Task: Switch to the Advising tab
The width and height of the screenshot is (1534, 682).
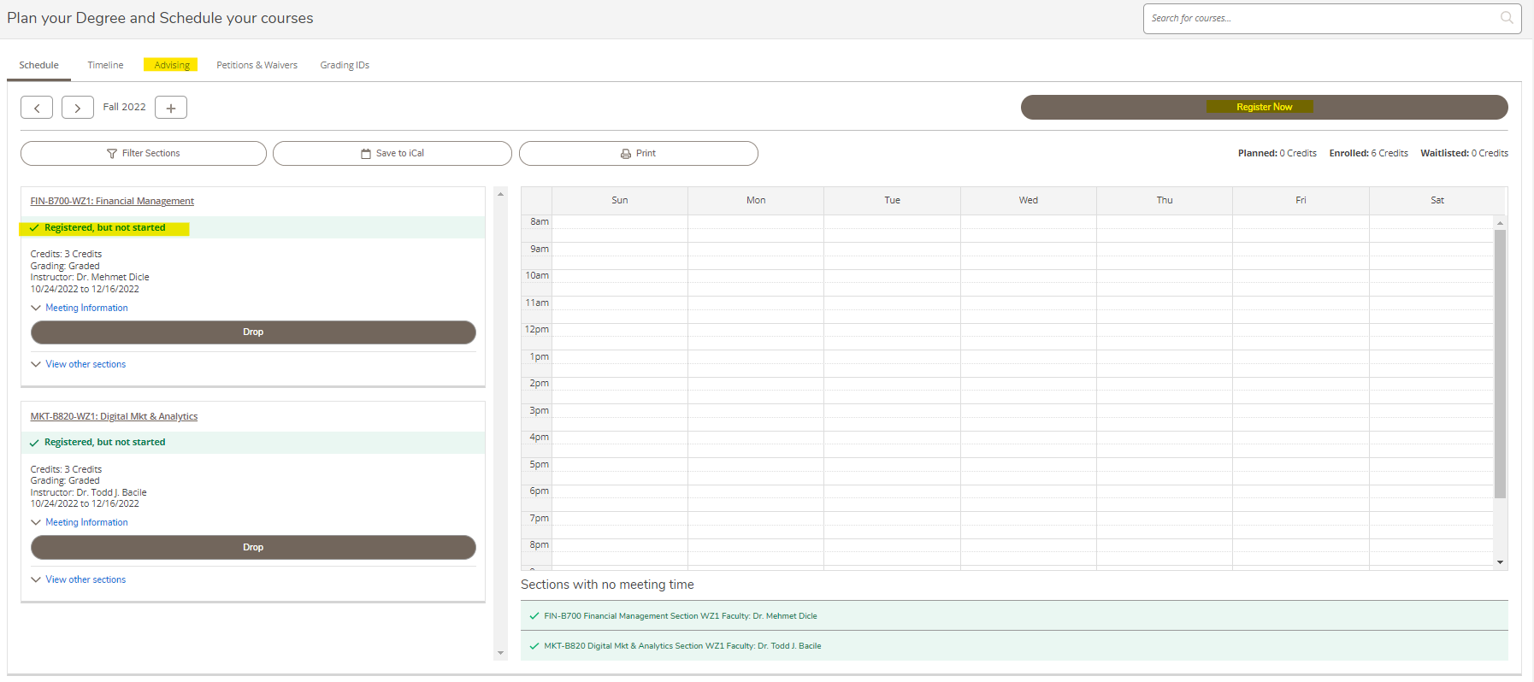Action: [172, 65]
